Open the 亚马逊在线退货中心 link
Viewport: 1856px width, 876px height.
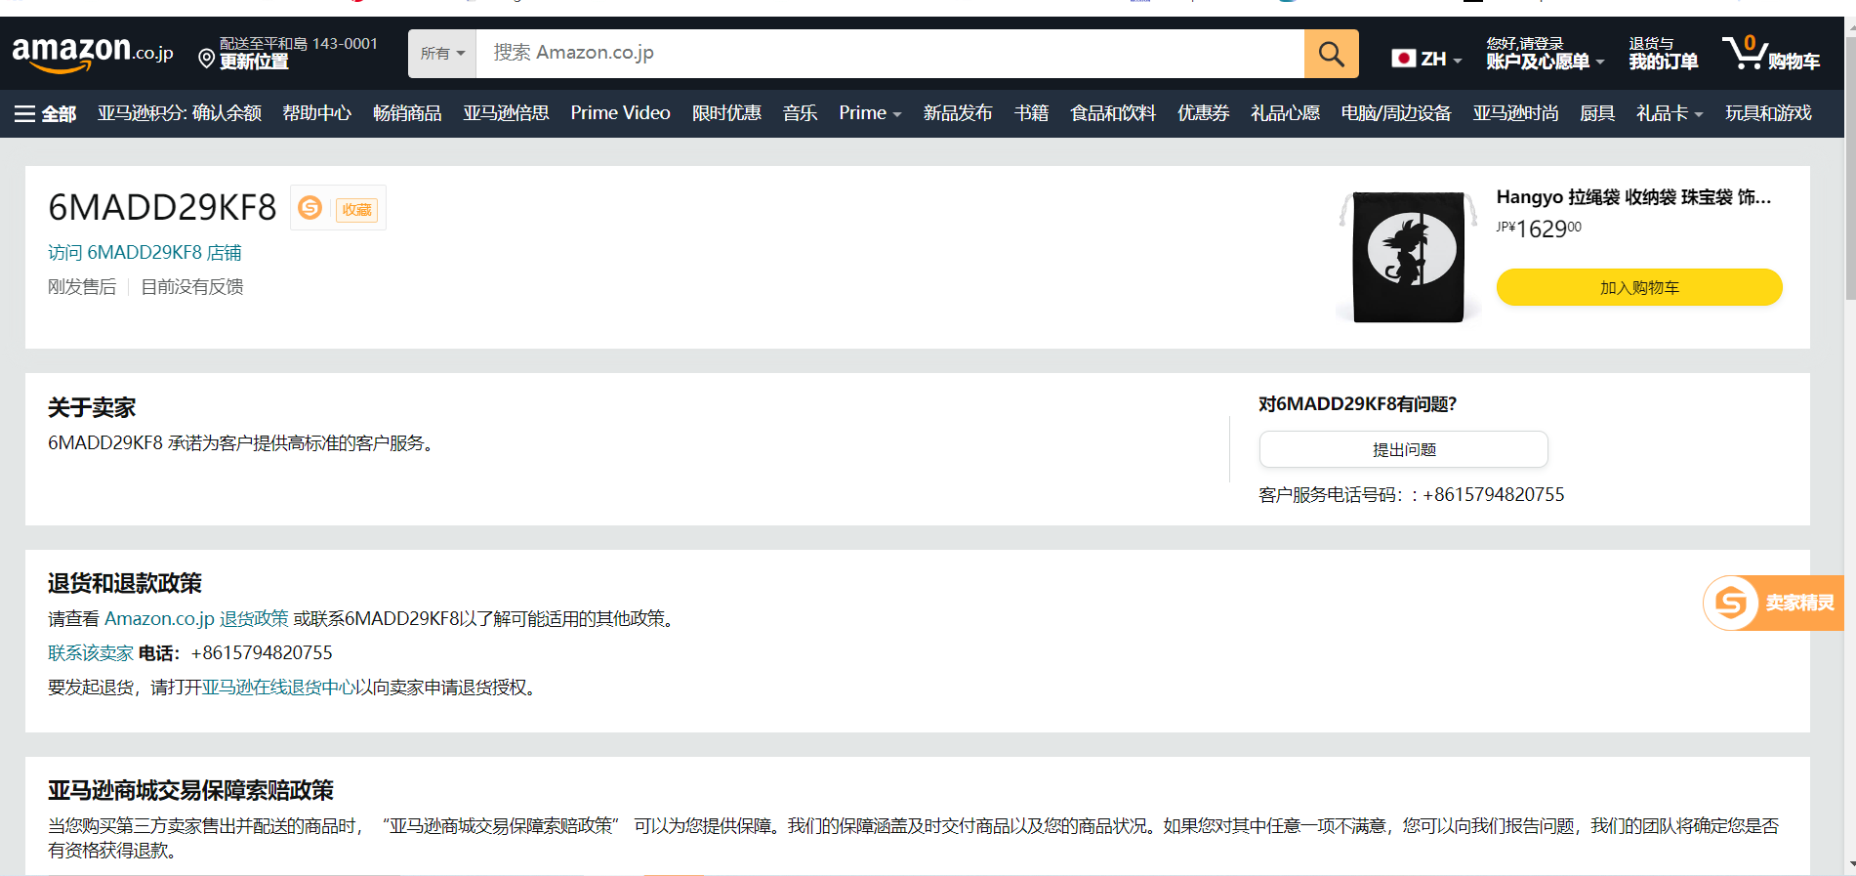tap(279, 688)
